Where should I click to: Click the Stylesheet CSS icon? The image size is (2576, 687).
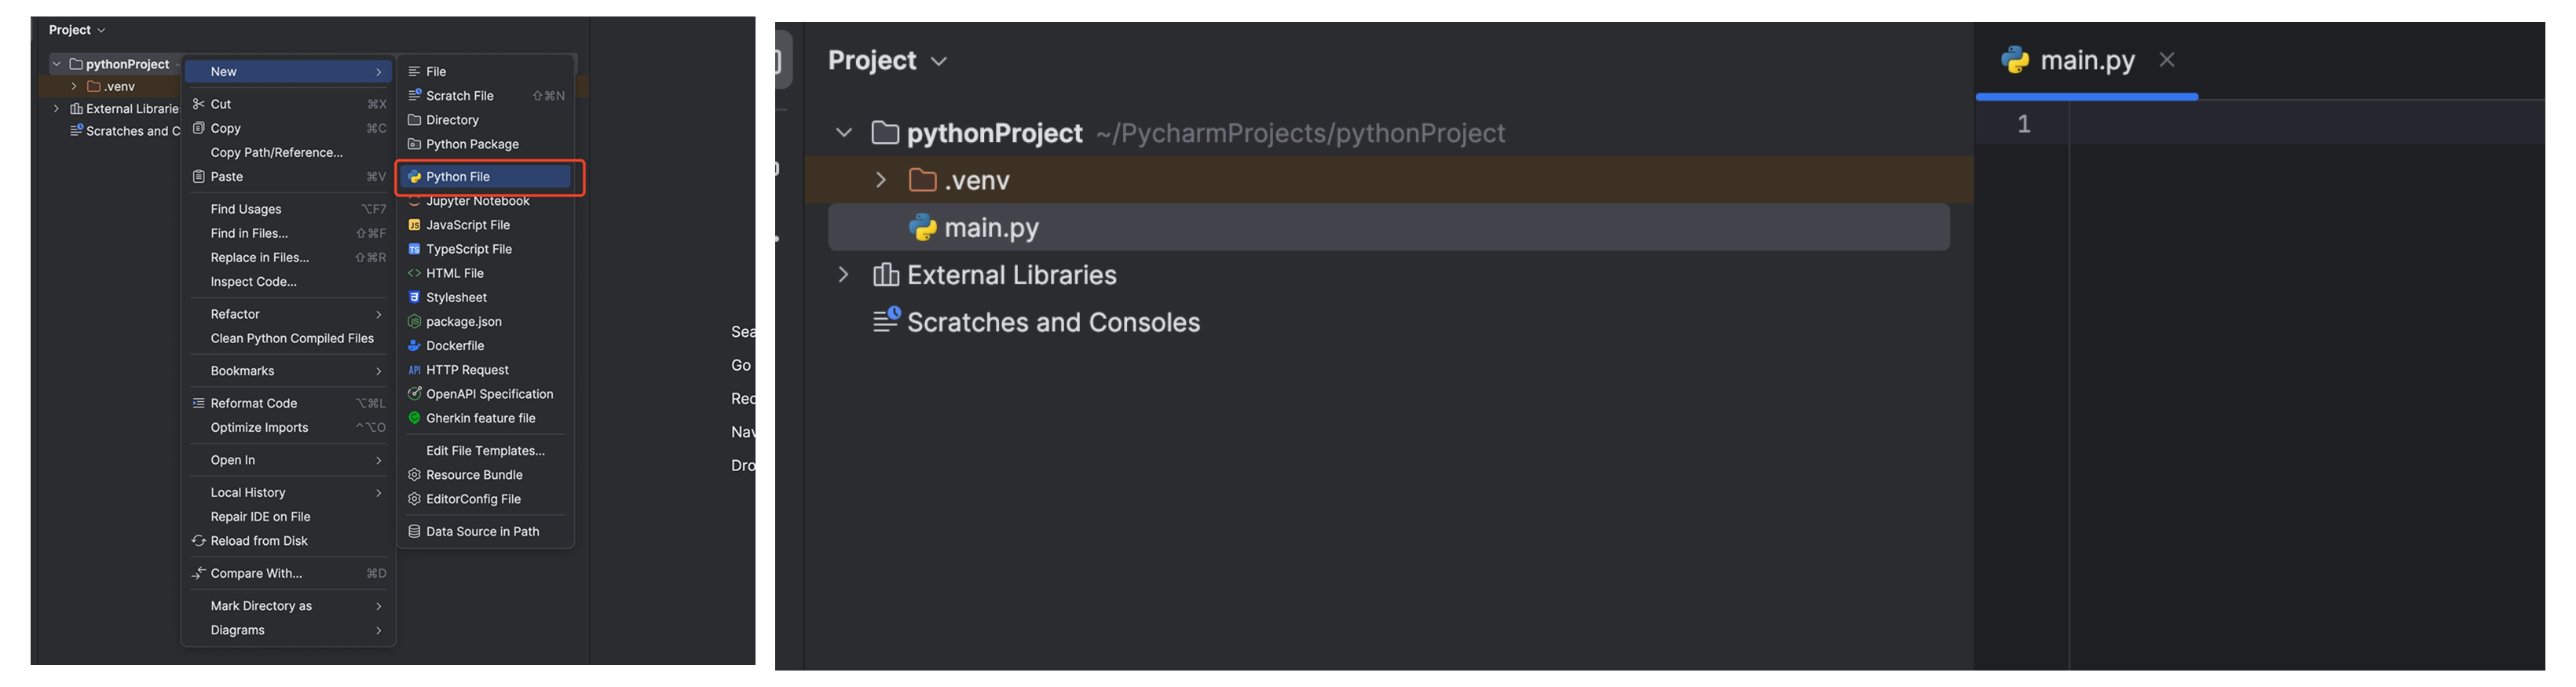414,297
